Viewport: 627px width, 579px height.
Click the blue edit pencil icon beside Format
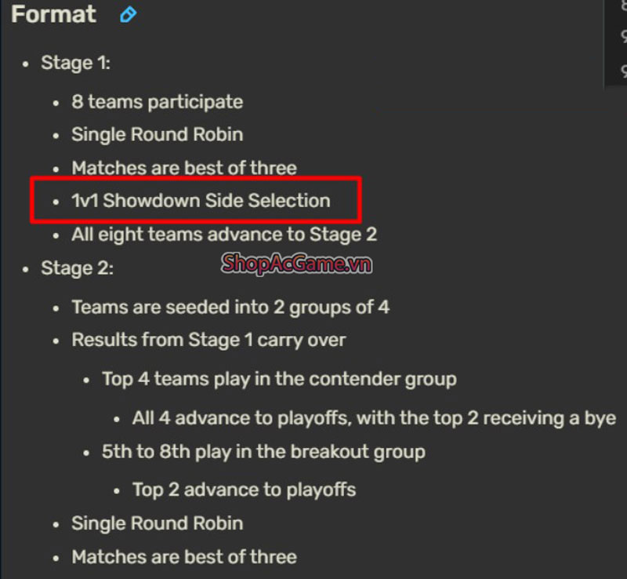128,15
